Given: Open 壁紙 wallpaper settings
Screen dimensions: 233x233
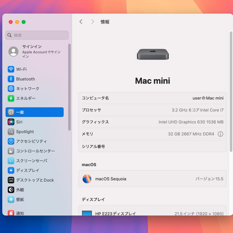Looking at the screenshot, I should tap(20, 199).
